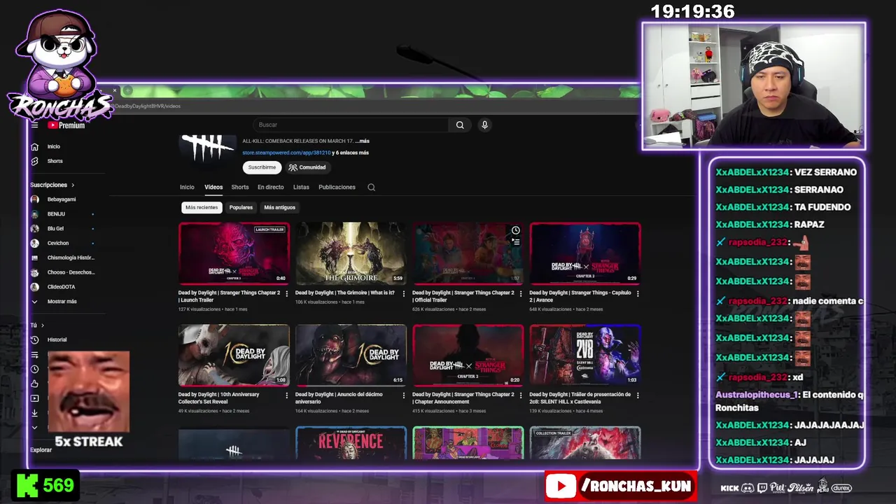Open the store.steampowered.com link
The width and height of the screenshot is (896, 504).
[x=287, y=153]
